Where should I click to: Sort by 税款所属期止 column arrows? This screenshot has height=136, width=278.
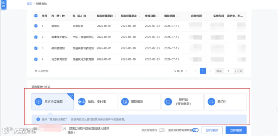(x=139, y=16)
